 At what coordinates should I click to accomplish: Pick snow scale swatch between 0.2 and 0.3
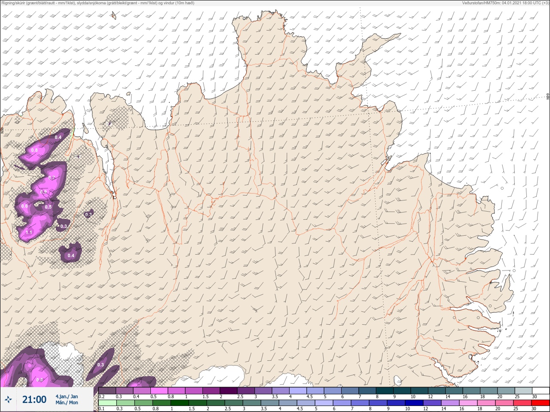coord(107,390)
